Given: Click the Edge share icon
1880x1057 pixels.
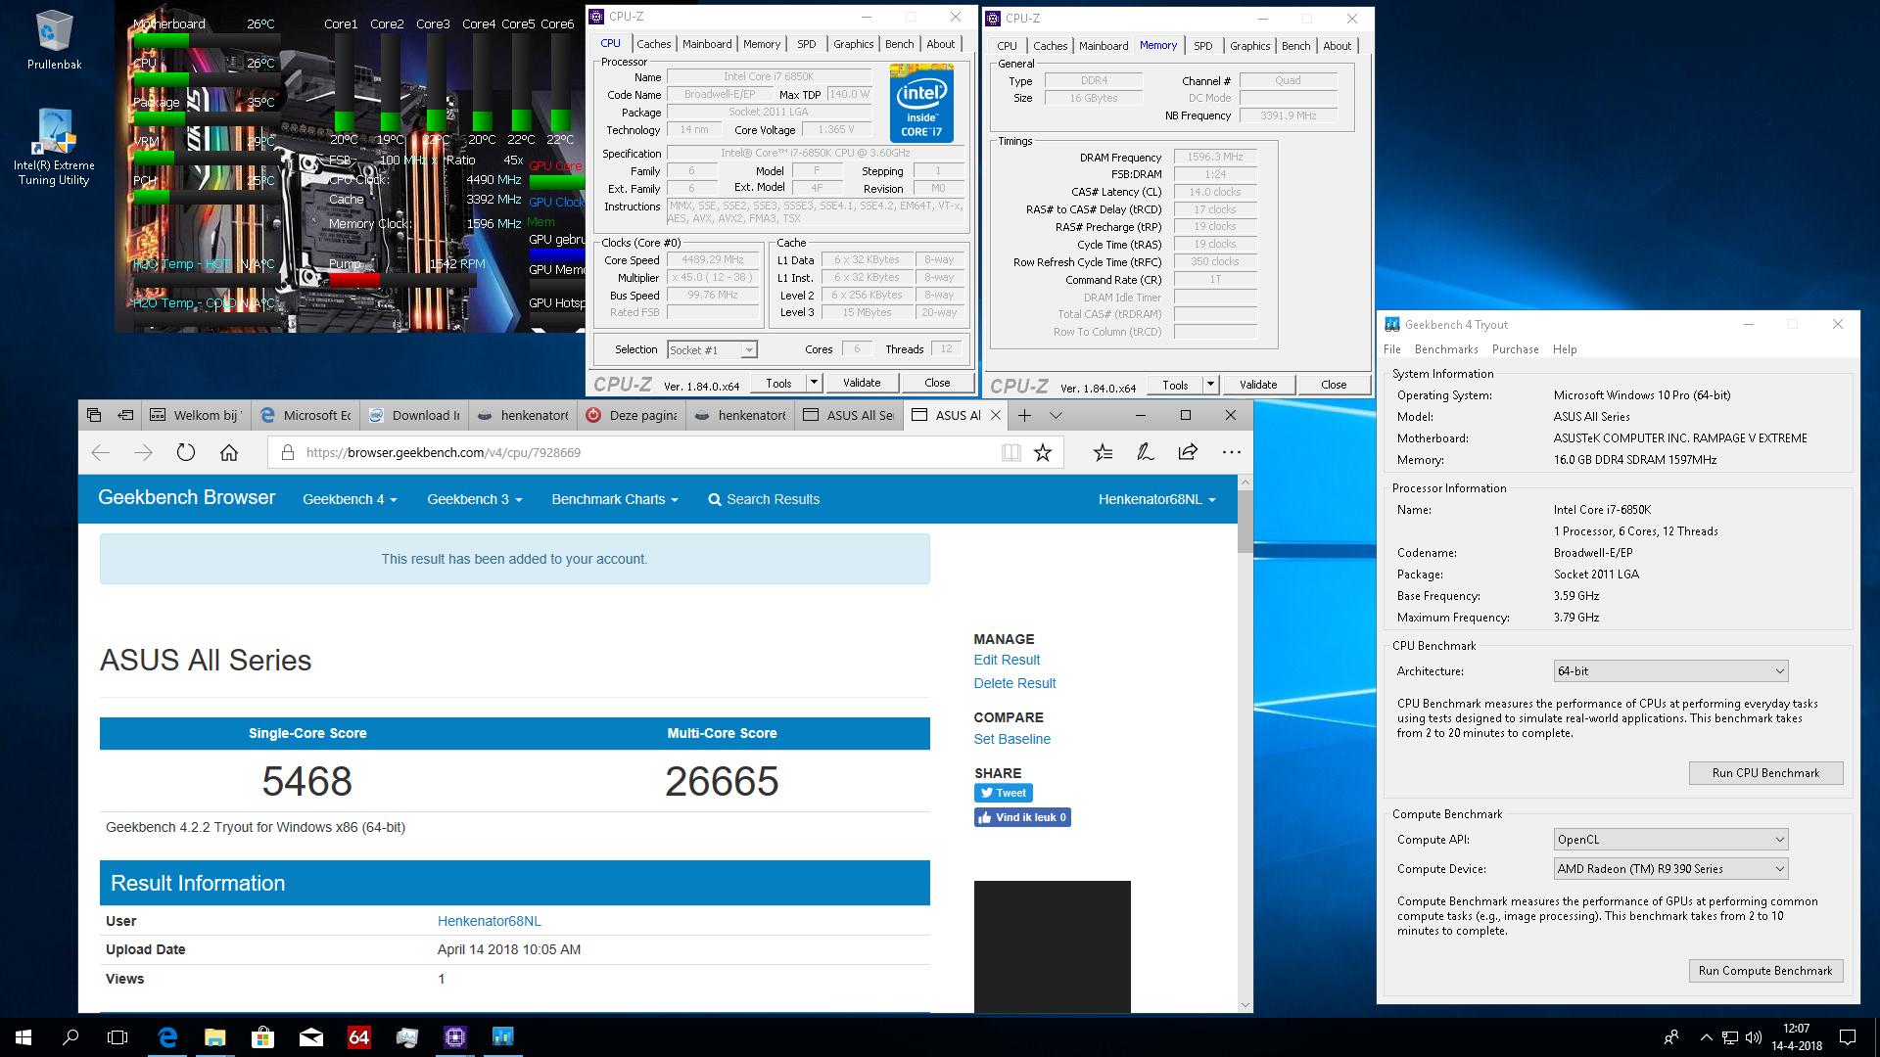Looking at the screenshot, I should click(1188, 452).
